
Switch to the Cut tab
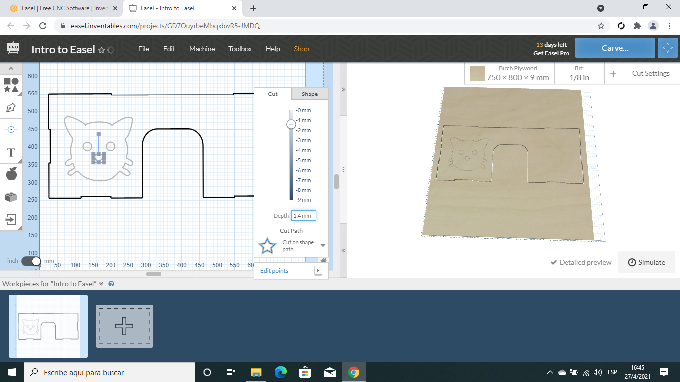pos(273,94)
